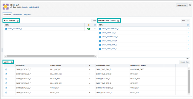
Task: Click the settings gear icon beside Lock to Edit
Action: (190, 5)
